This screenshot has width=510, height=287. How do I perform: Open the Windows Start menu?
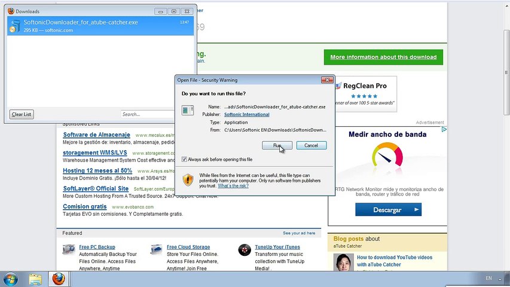point(10,279)
